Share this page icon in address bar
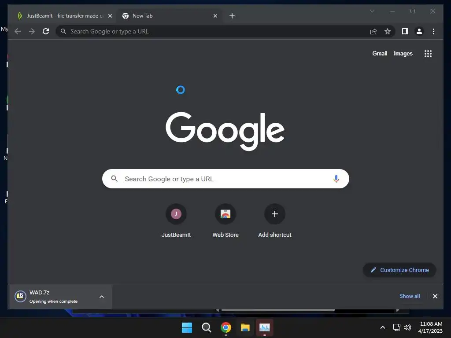The image size is (451, 338). (373, 31)
